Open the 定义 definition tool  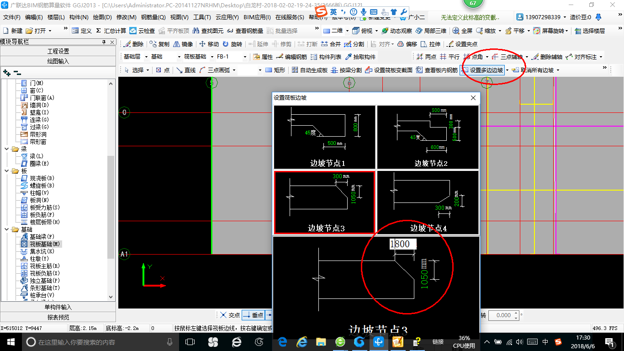point(82,31)
